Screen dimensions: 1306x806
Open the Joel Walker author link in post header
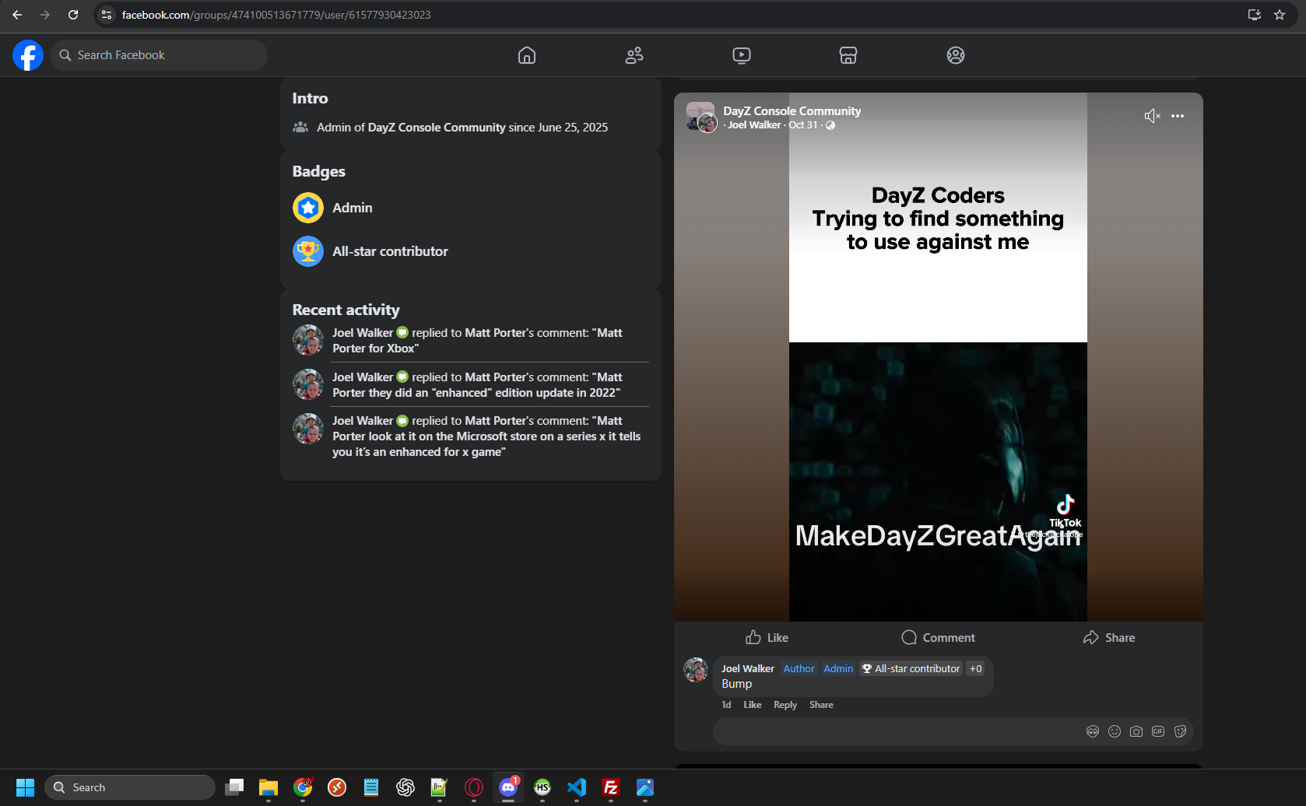pyautogui.click(x=754, y=125)
